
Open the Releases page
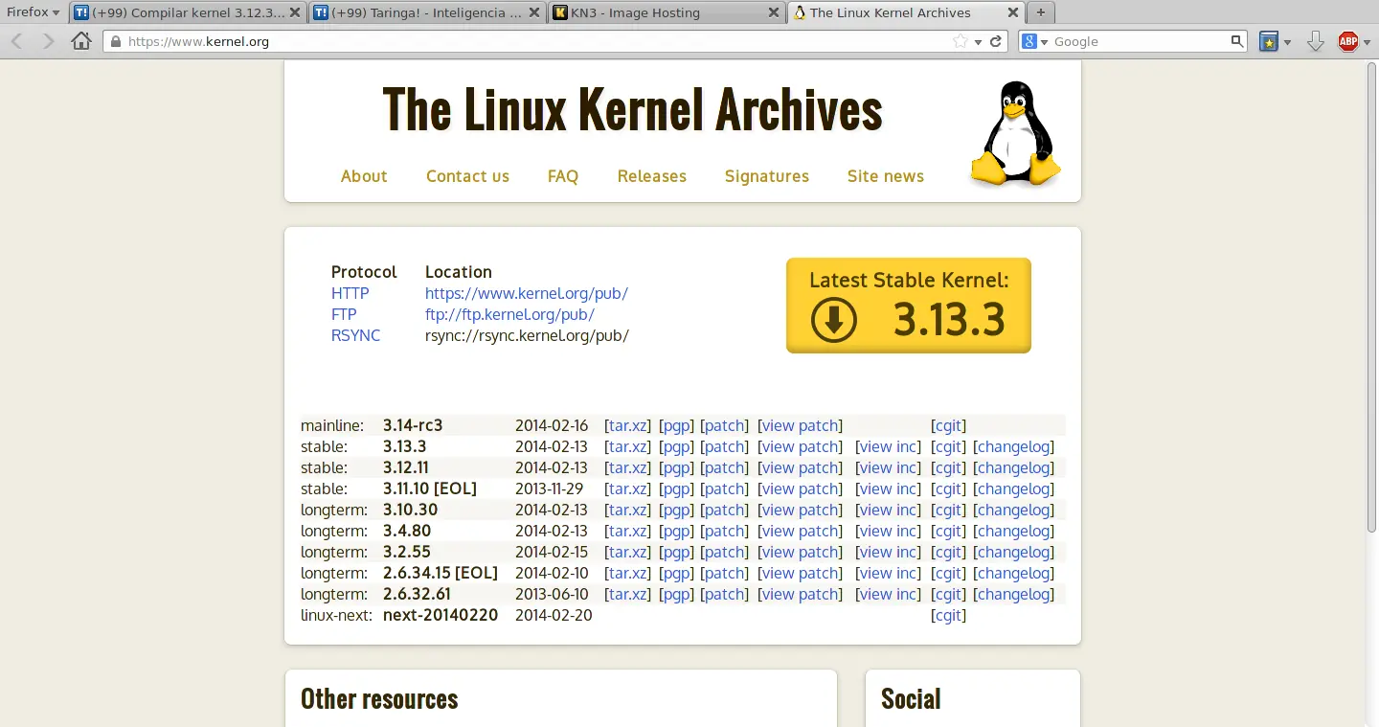point(652,176)
